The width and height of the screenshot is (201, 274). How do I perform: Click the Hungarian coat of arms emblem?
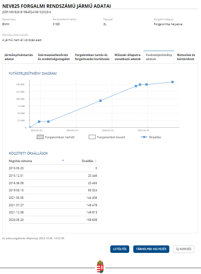point(100,267)
